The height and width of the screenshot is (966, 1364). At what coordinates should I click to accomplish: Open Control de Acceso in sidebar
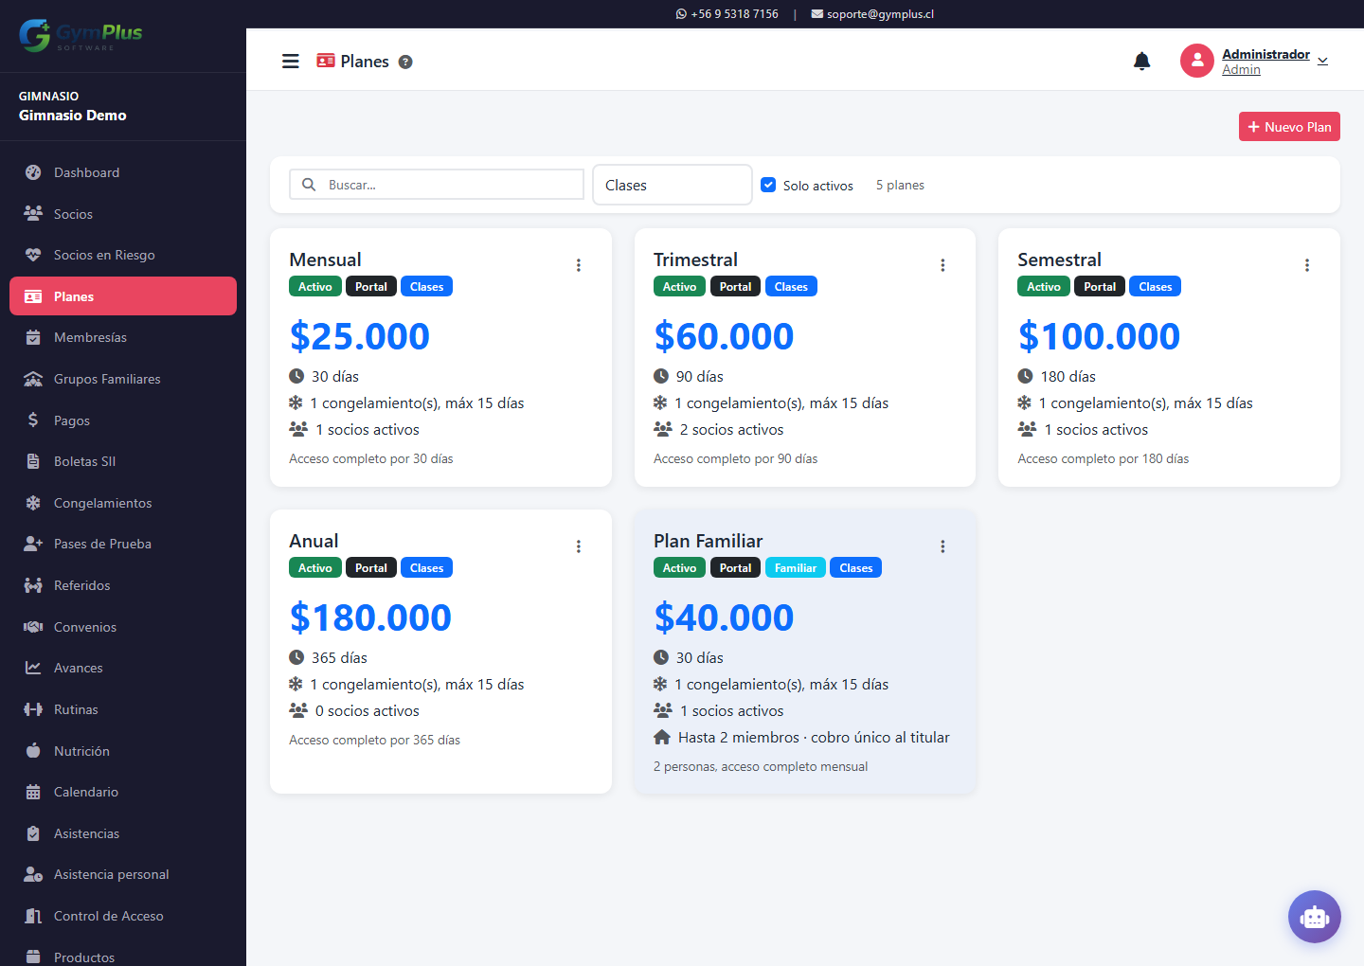pos(123,916)
